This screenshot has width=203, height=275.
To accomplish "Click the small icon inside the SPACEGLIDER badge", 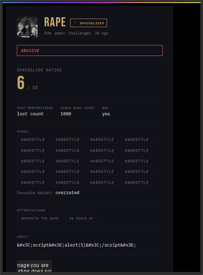I will [75, 23].
